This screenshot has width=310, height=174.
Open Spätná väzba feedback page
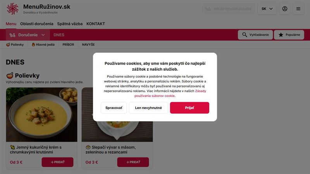(70, 24)
